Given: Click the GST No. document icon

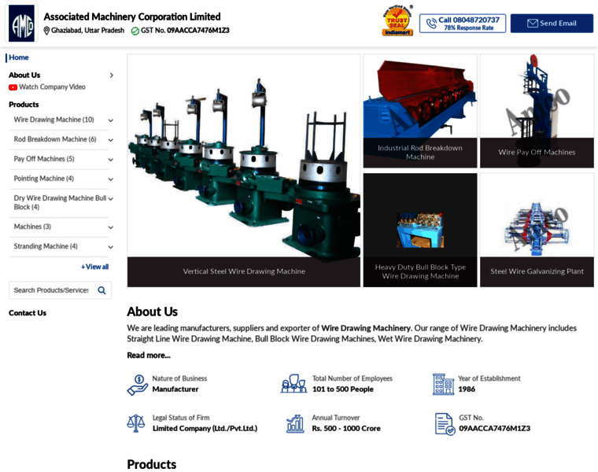Looking at the screenshot, I should [445, 424].
